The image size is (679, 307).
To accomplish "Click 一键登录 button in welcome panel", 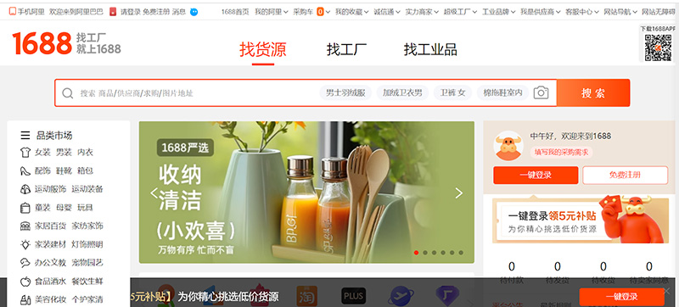I will (x=536, y=175).
